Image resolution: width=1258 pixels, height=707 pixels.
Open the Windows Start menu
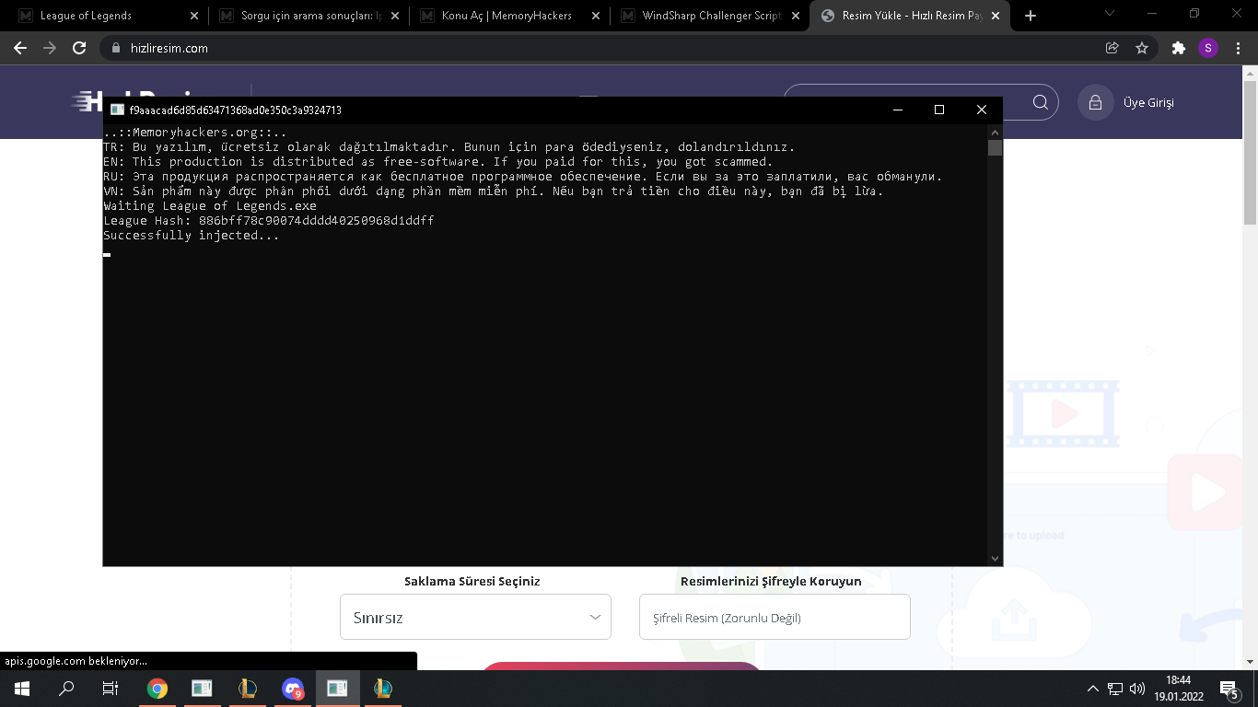pos(22,689)
